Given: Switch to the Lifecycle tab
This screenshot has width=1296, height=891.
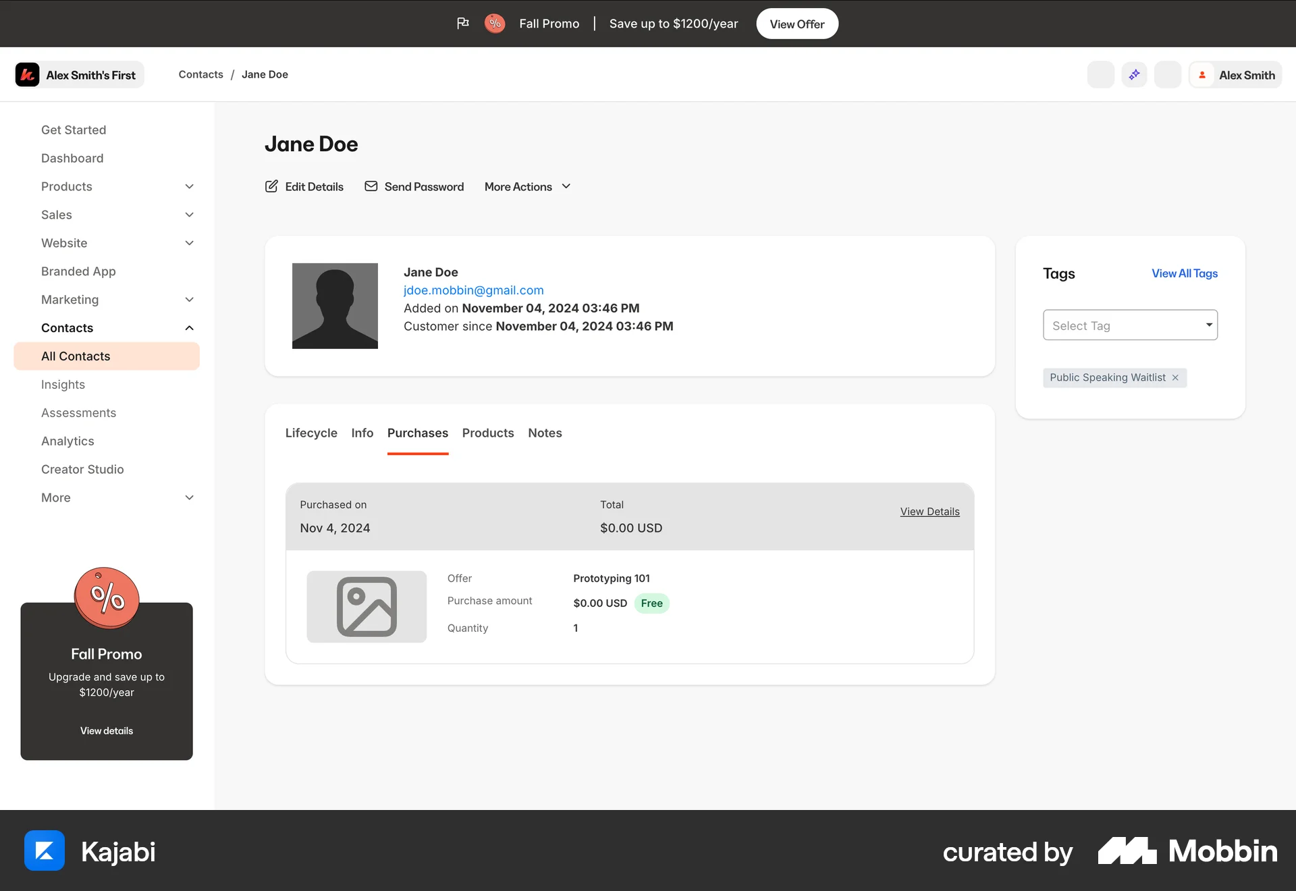Looking at the screenshot, I should [311, 433].
